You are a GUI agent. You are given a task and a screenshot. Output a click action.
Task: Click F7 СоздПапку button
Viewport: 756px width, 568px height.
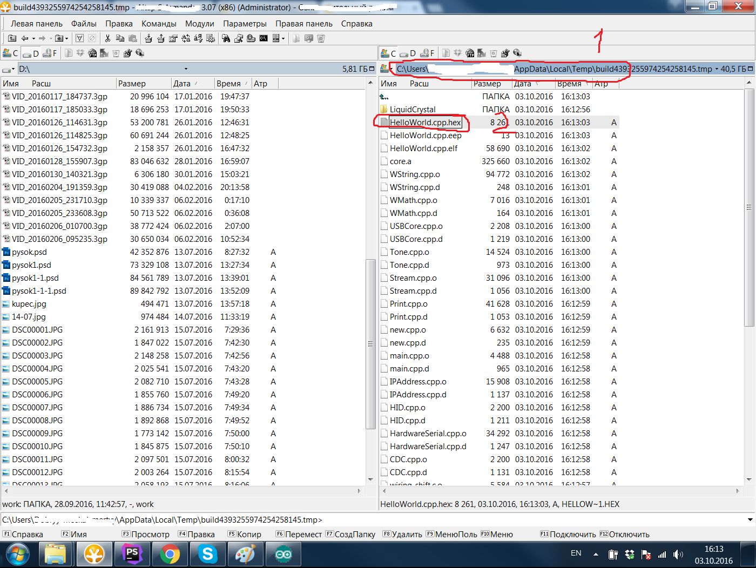coord(350,535)
